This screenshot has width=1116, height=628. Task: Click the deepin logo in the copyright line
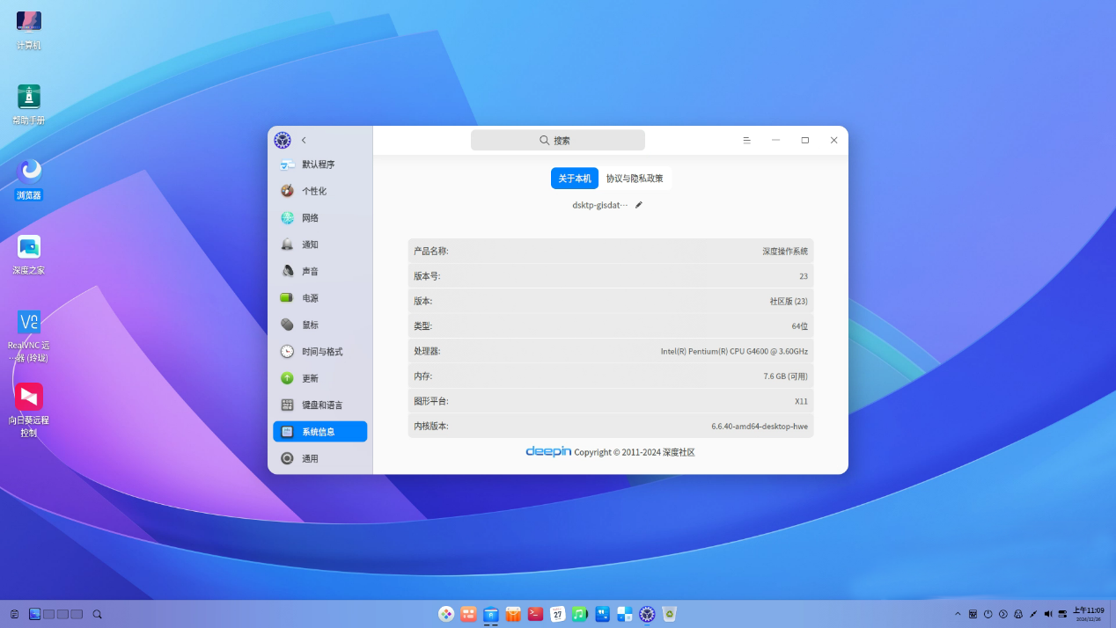coord(548,451)
